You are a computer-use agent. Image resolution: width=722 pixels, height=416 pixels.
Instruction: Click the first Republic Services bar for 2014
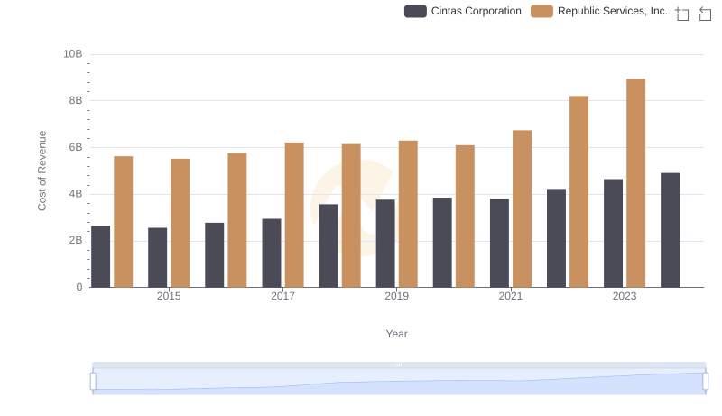click(x=124, y=222)
